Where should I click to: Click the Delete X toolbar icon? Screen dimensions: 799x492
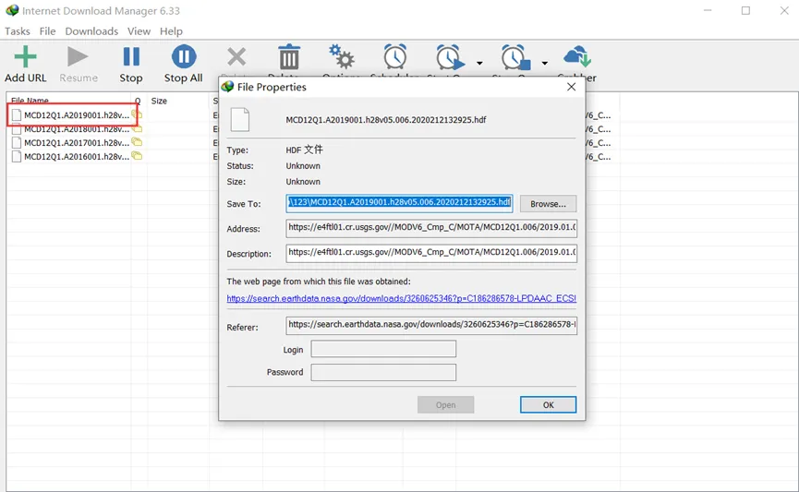click(x=236, y=56)
